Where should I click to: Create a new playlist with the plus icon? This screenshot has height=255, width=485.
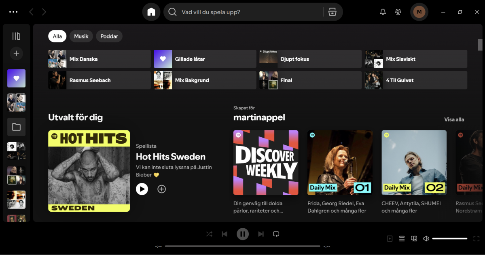click(x=16, y=53)
